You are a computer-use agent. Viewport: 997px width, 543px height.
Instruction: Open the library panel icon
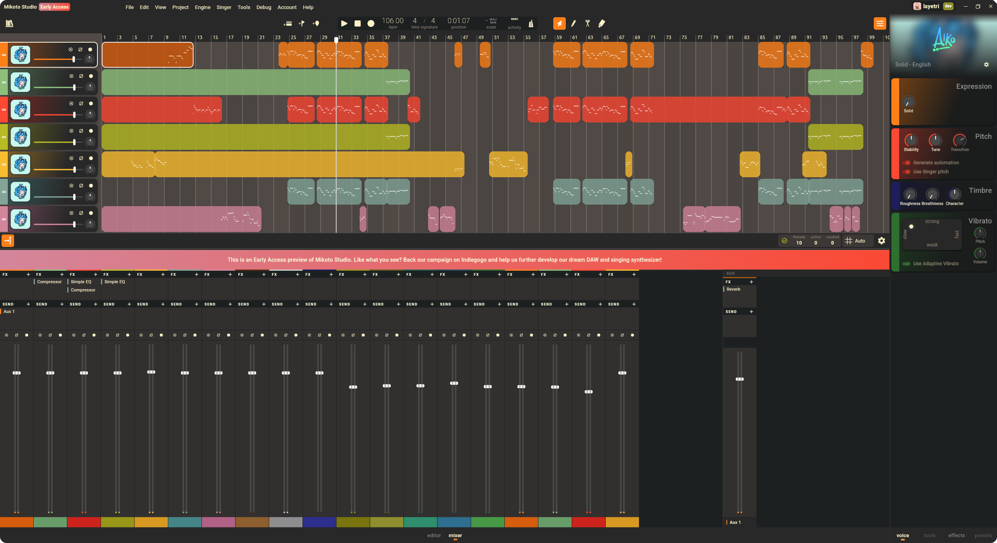coord(9,23)
